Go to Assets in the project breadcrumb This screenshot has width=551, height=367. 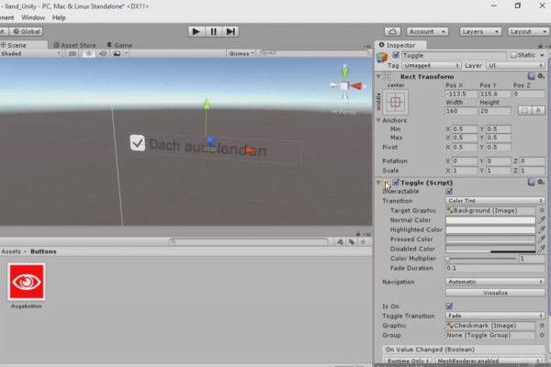11,251
